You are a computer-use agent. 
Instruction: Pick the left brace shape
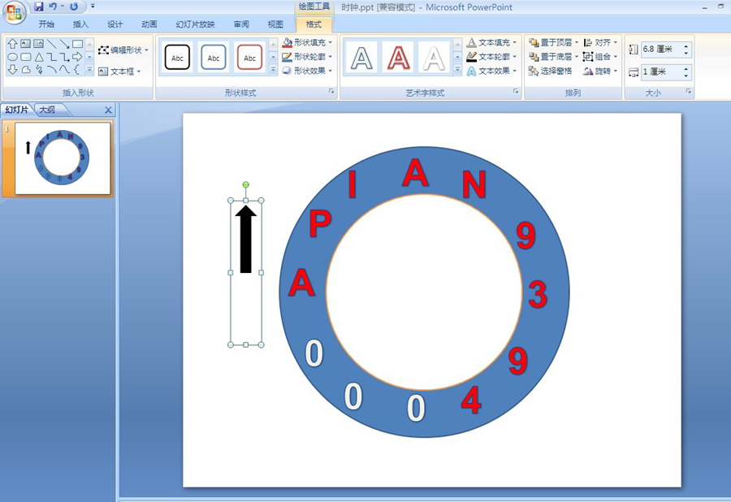(77, 69)
